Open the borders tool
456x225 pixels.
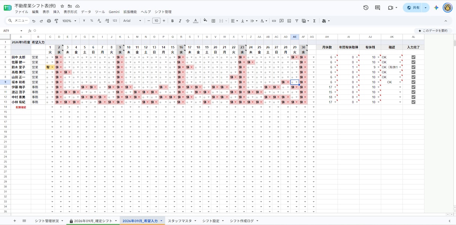(x=213, y=21)
